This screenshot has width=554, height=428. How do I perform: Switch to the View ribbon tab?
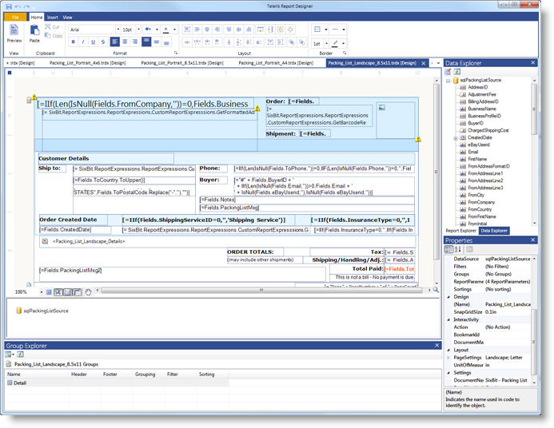pos(67,18)
